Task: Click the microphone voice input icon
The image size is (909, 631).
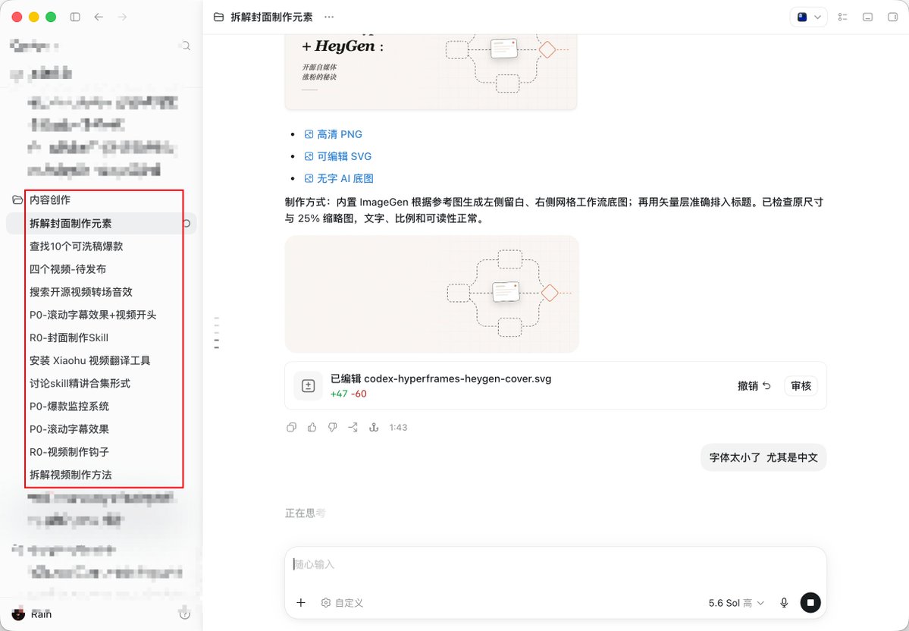Action: click(x=784, y=603)
